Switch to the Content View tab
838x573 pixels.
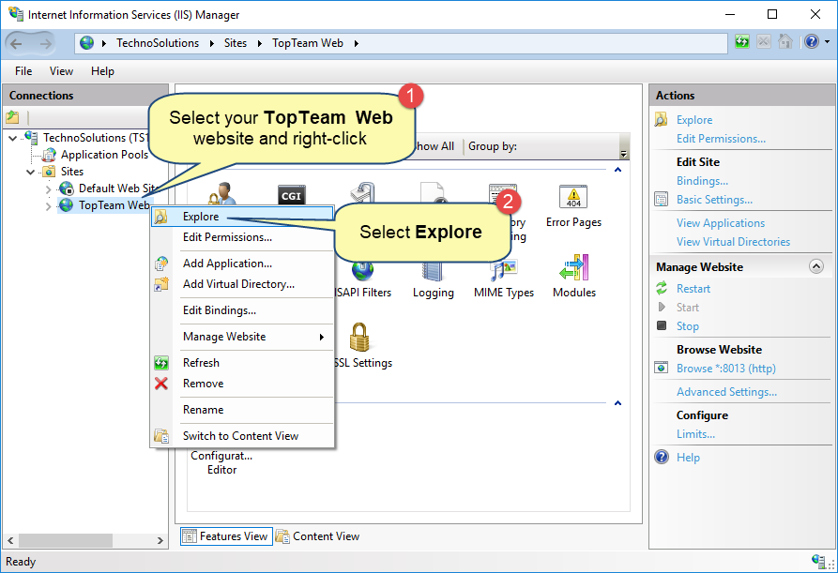[x=317, y=536]
